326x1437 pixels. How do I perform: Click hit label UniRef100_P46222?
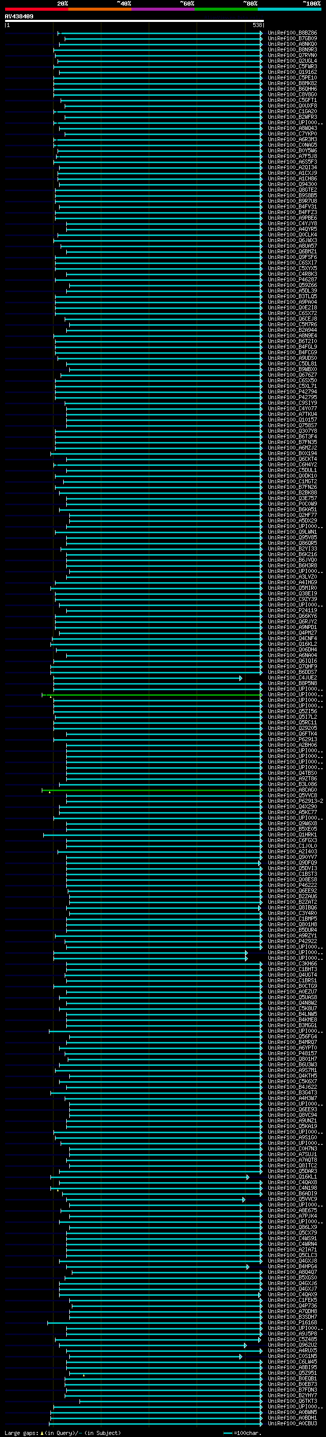coord(292,885)
